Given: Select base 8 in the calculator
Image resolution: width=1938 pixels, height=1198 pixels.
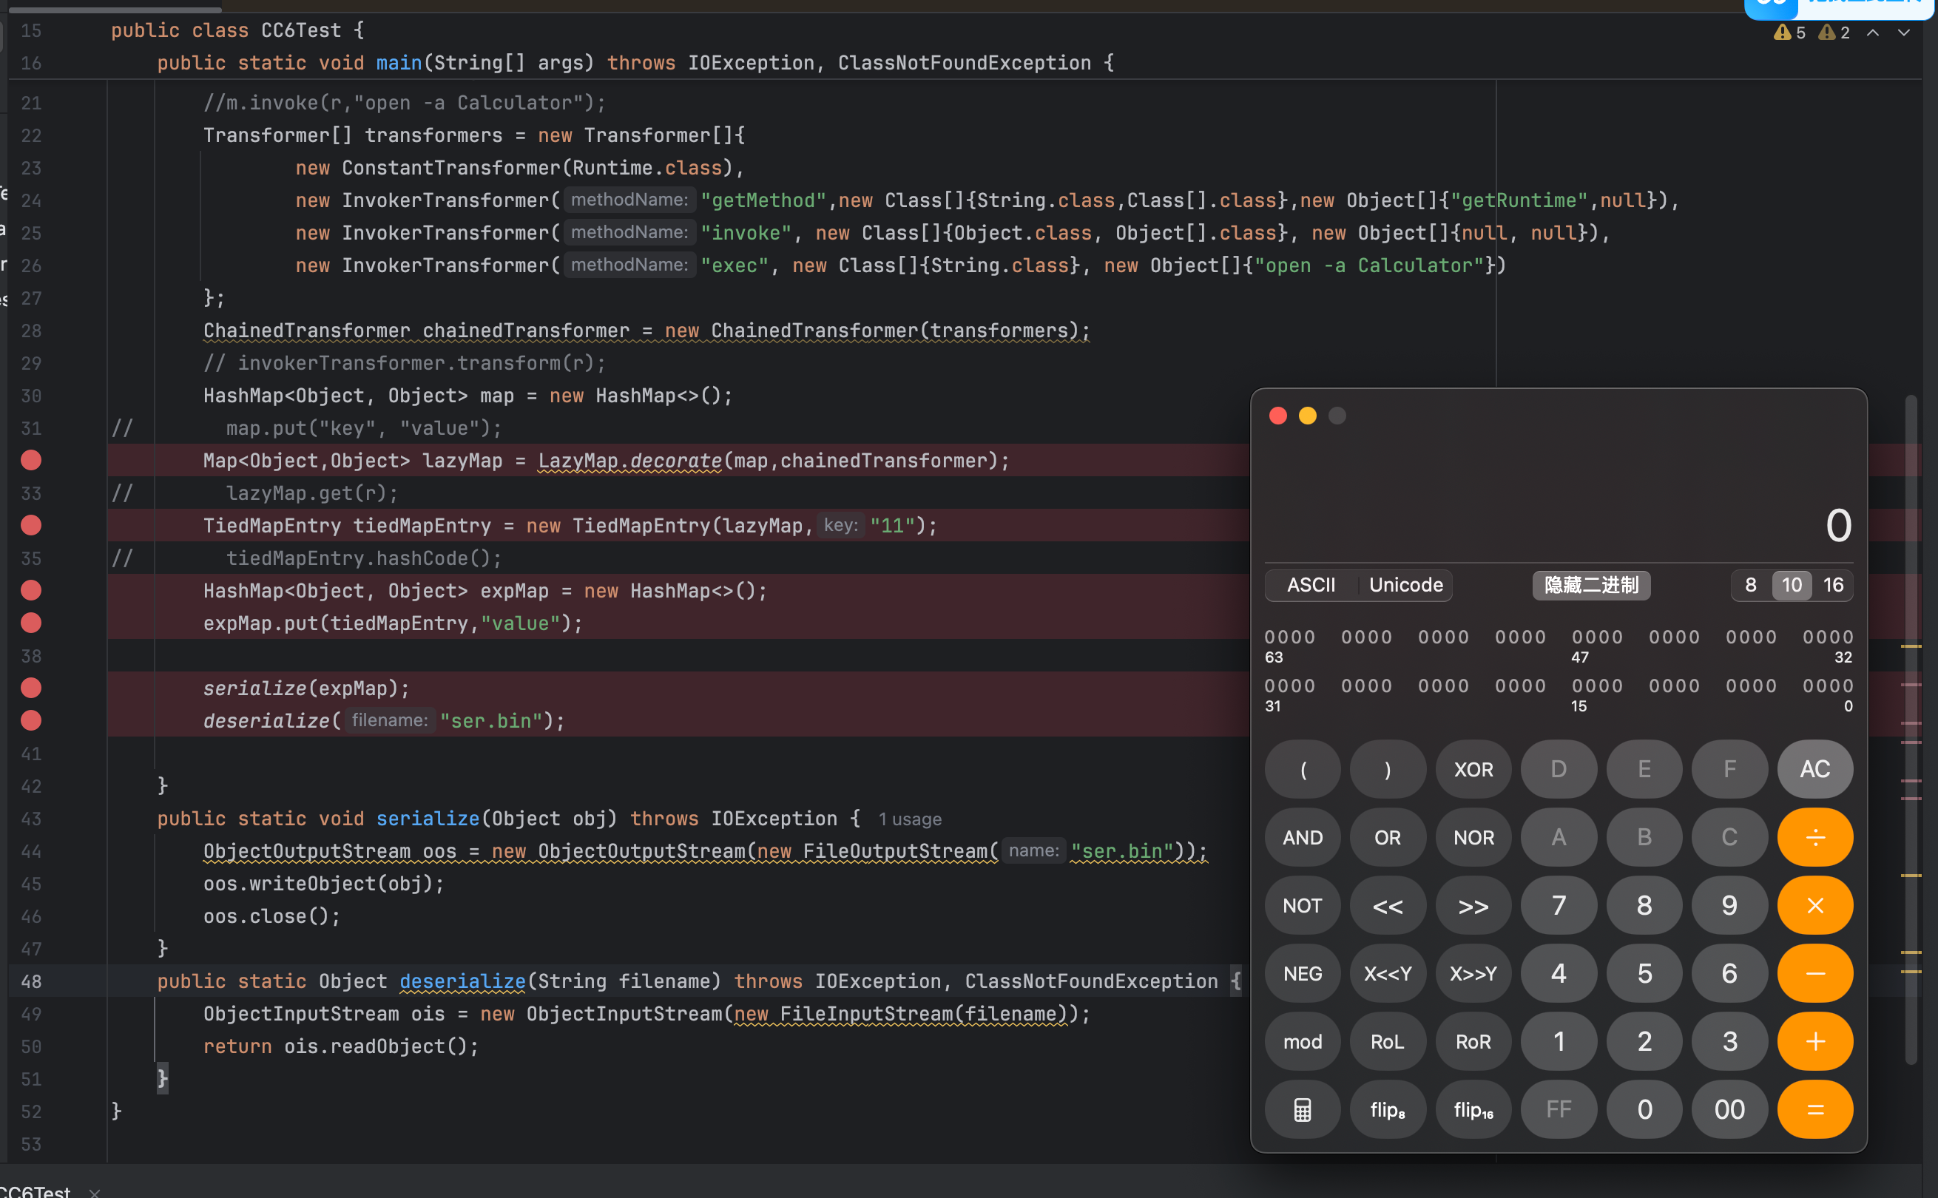Looking at the screenshot, I should pyautogui.click(x=1750, y=586).
